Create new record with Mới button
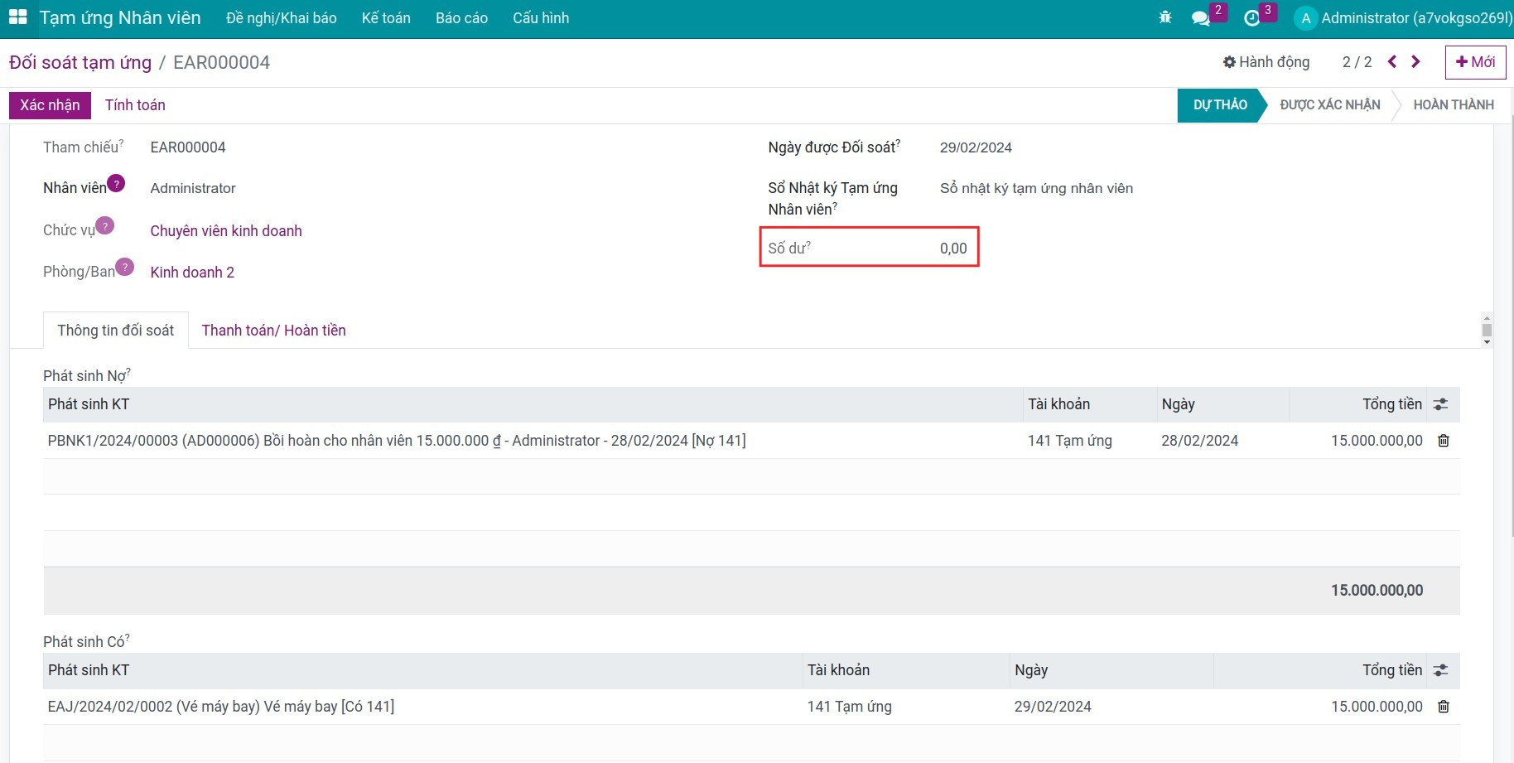 coord(1475,62)
